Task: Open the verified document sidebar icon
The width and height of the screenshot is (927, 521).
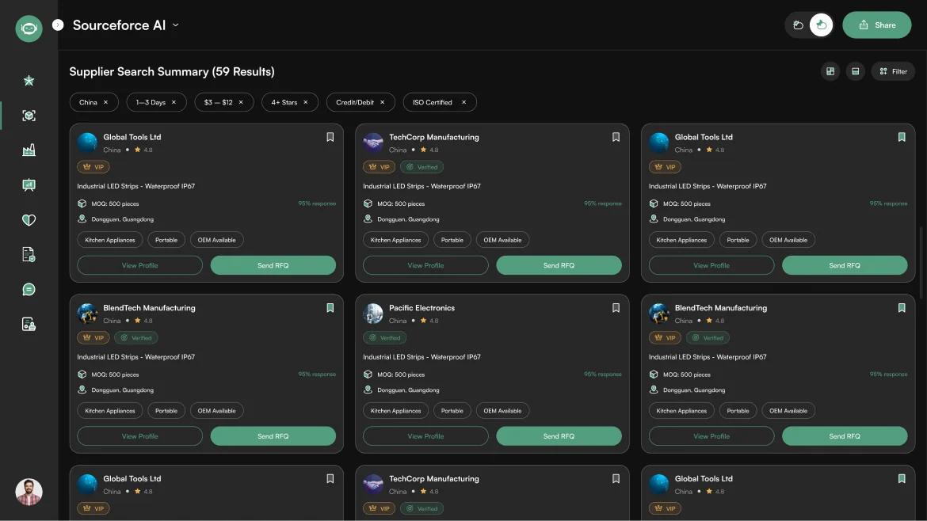Action: 29,255
